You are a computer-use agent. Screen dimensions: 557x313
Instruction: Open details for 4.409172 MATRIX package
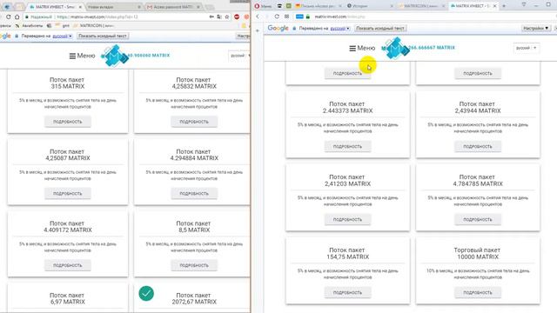68,265
